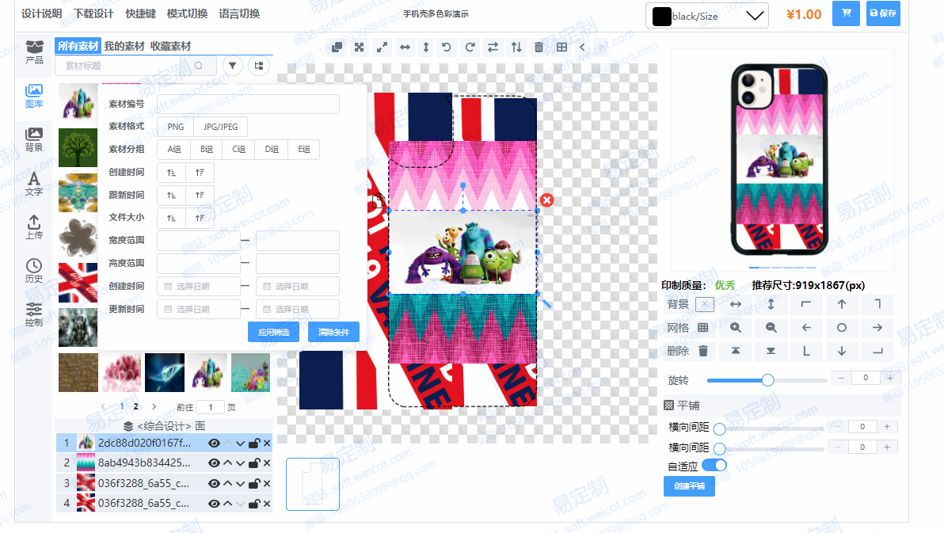
Task: Click the four-arrow fit-to-canvas icon
Action: tap(360, 47)
